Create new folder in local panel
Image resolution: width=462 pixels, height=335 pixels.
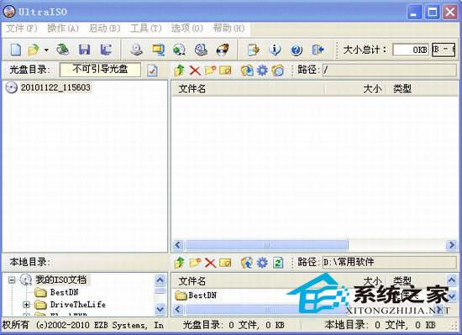click(x=195, y=262)
